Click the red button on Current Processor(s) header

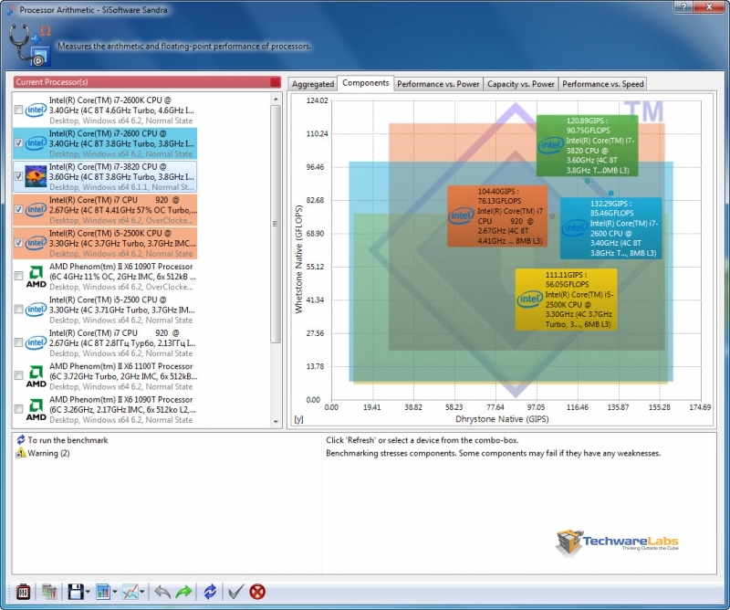(x=276, y=82)
